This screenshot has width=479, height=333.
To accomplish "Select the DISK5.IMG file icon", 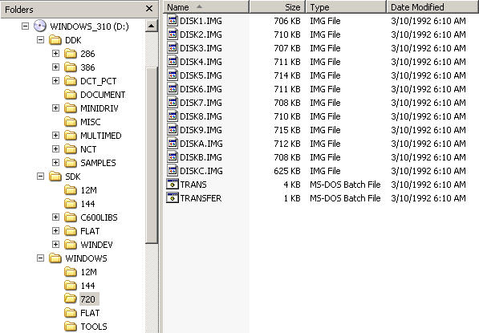I will pos(173,75).
